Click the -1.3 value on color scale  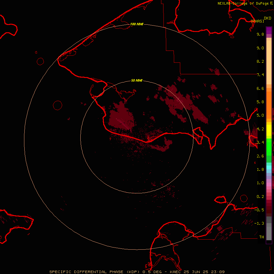[x=259, y=223]
